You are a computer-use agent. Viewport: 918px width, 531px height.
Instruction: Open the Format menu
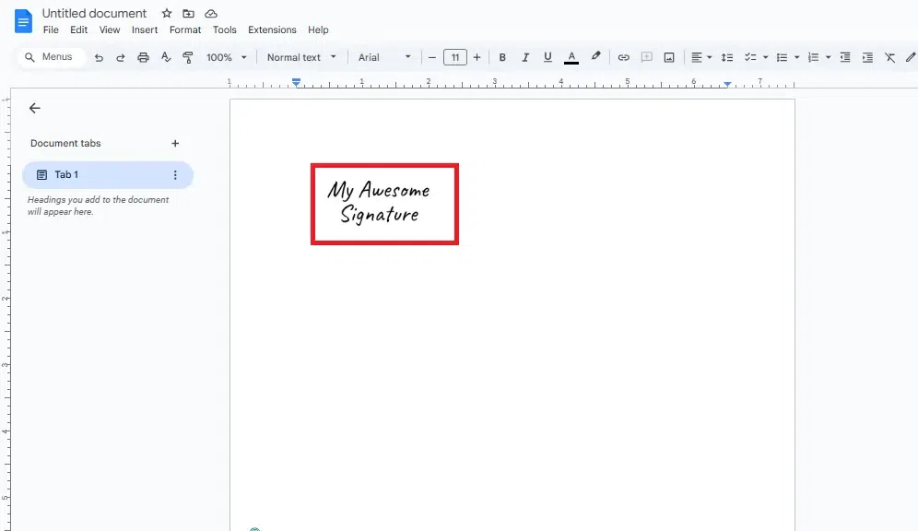click(x=185, y=29)
